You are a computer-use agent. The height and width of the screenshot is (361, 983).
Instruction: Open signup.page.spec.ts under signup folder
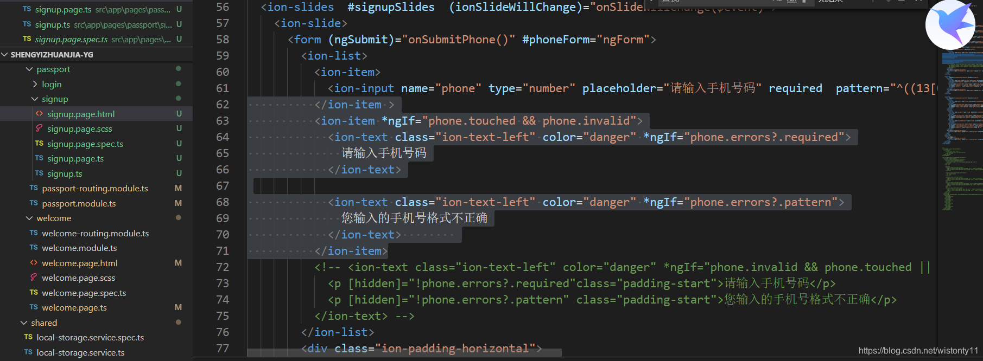click(96, 144)
